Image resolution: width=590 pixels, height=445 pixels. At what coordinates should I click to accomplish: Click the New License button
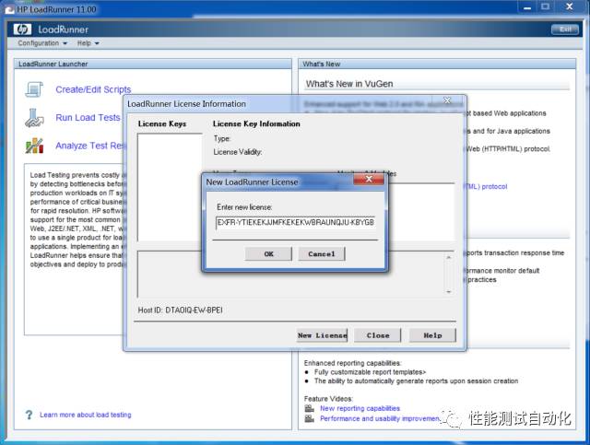tap(322, 335)
